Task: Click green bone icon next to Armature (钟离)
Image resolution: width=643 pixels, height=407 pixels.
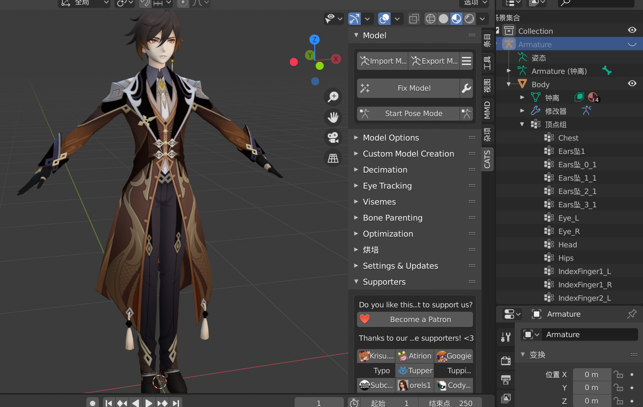Action: (606, 71)
